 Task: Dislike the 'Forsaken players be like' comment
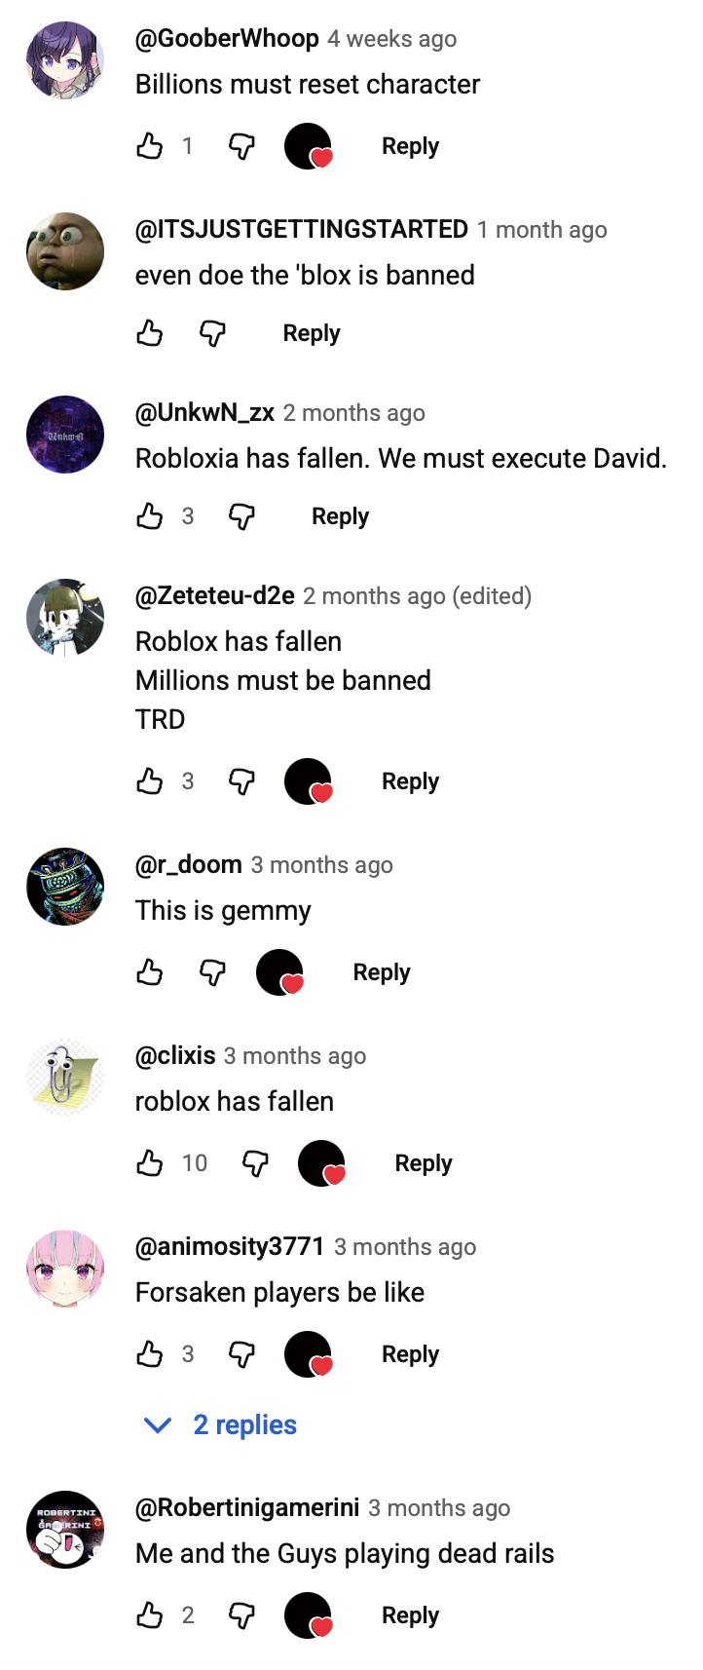pos(241,1354)
